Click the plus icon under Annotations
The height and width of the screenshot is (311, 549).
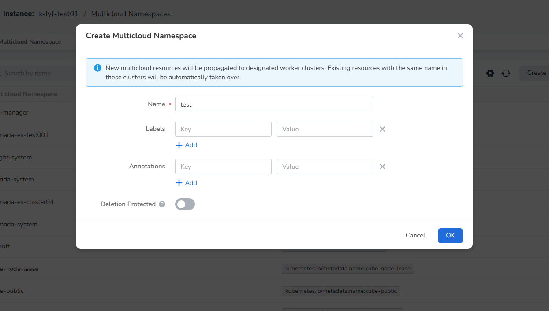click(x=179, y=183)
